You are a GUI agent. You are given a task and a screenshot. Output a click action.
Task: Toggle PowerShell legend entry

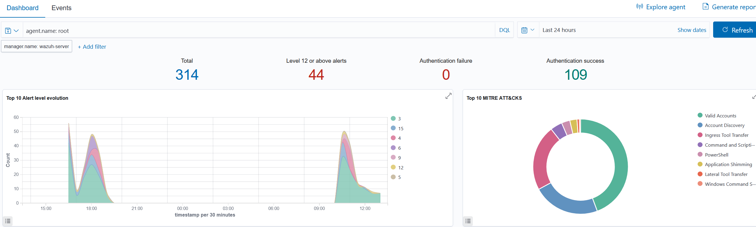[716, 155]
